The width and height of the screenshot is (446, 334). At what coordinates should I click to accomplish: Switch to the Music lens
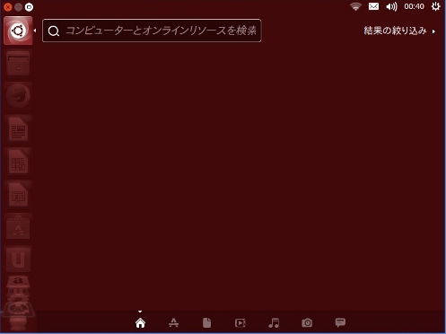(x=274, y=323)
